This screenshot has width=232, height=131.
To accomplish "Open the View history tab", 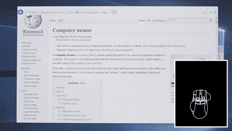I will (x=159, y=21).
